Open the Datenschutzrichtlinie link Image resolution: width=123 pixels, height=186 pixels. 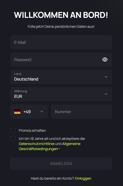37,144
